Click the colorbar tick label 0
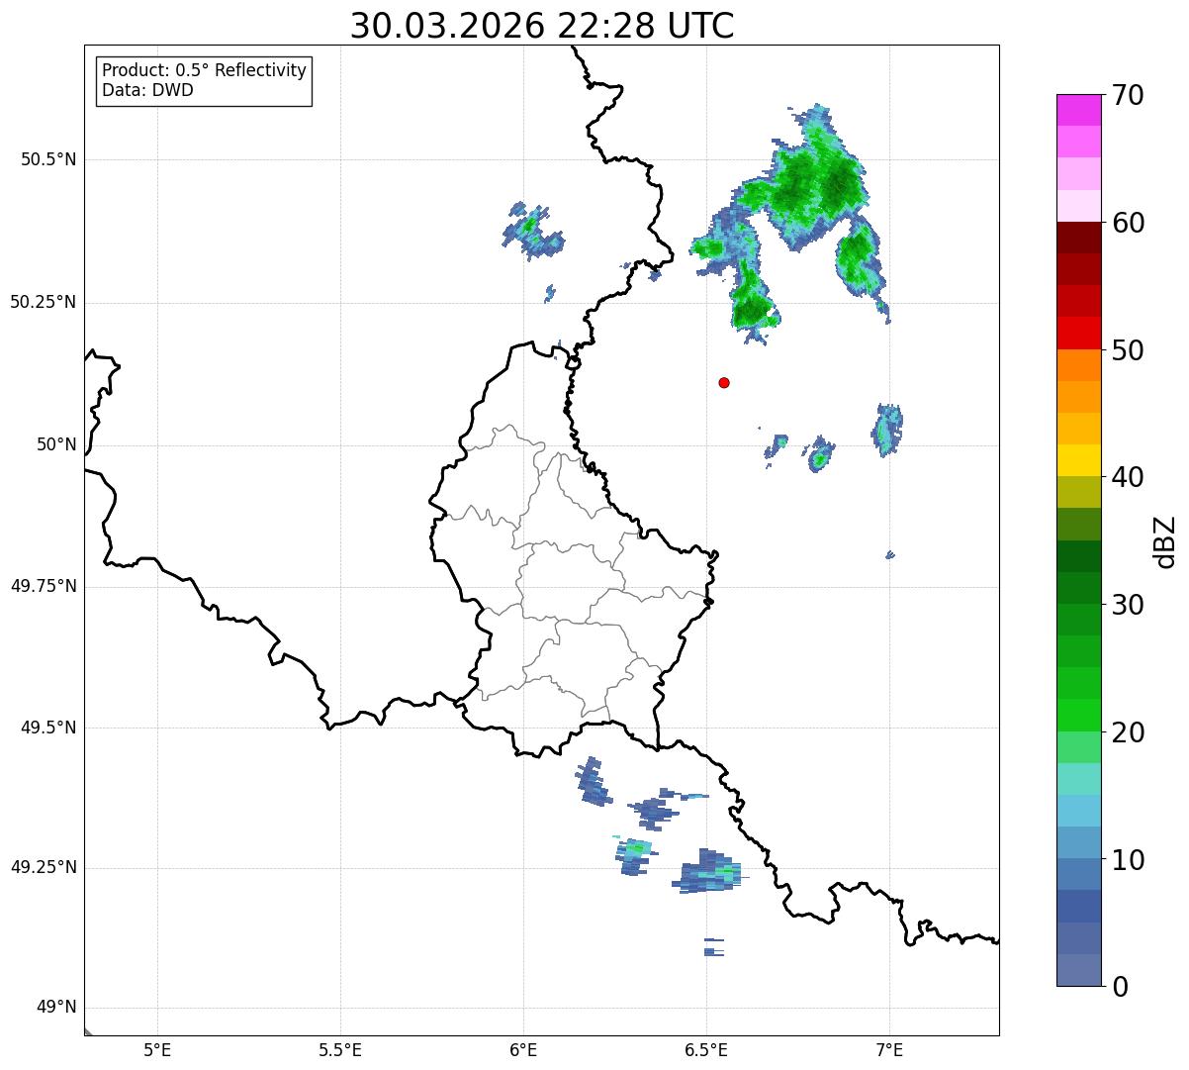The height and width of the screenshot is (1070, 1189). pyautogui.click(x=1120, y=987)
